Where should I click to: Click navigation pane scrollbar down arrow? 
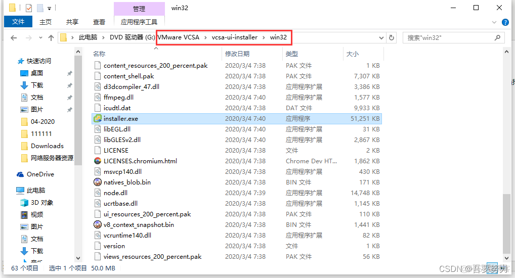tap(78, 258)
